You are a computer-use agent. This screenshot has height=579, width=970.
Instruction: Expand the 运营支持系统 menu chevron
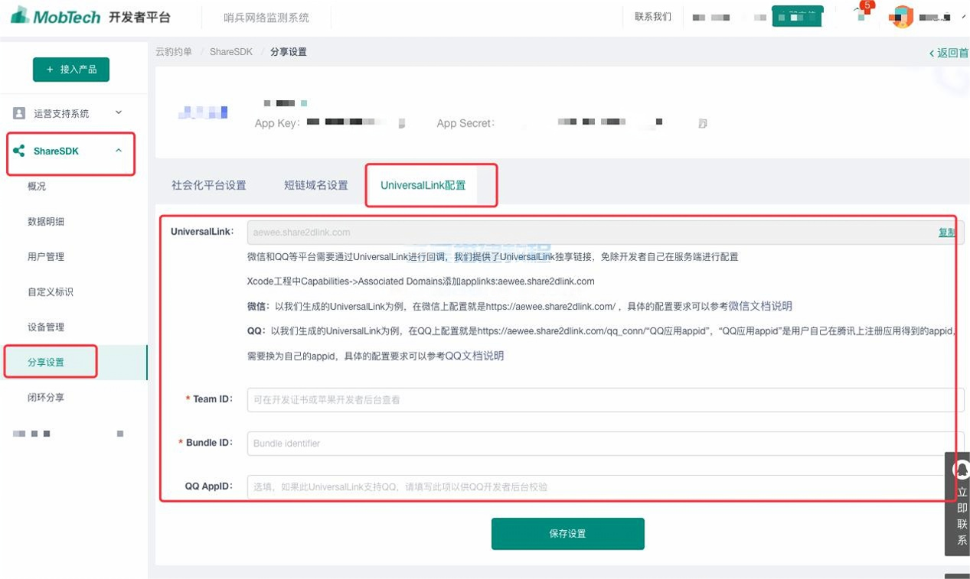coord(119,112)
